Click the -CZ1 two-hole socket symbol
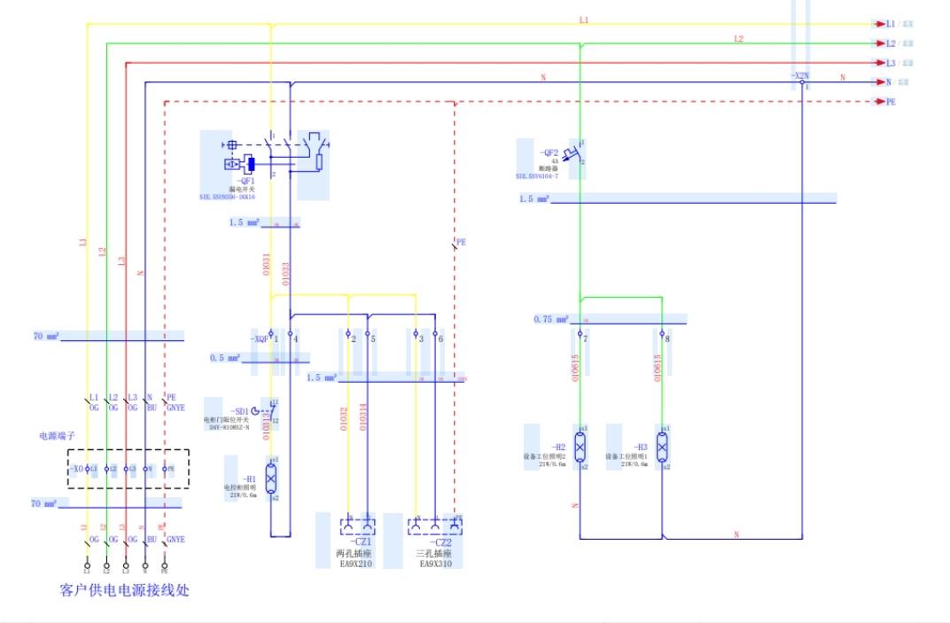Viewport: 950px width, 623px height. pyautogui.click(x=358, y=526)
